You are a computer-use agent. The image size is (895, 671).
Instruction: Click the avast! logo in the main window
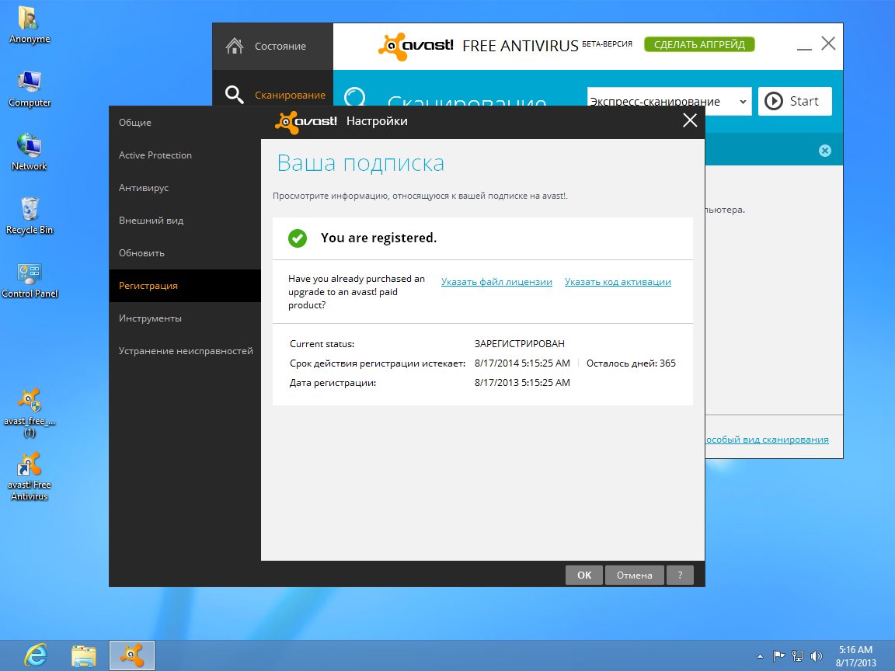click(x=416, y=46)
